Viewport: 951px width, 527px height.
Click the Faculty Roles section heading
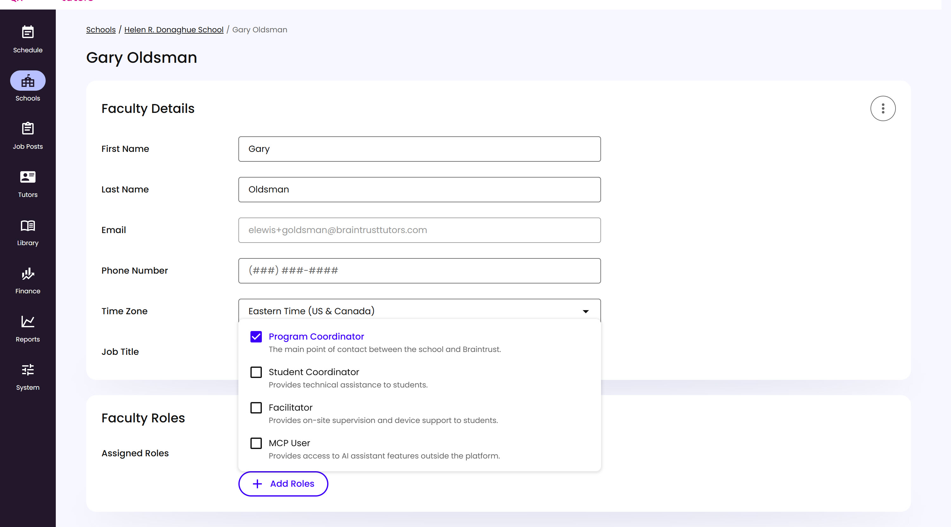[143, 418]
